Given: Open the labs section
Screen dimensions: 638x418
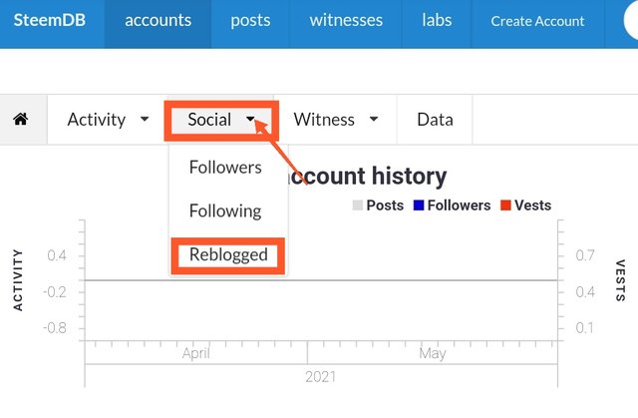Looking at the screenshot, I should 436,21.
